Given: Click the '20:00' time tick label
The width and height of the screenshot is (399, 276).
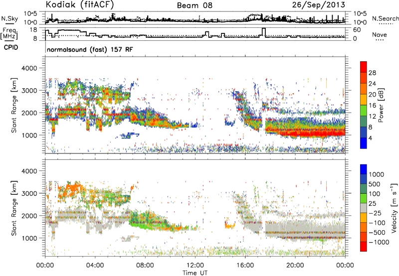Looking at the screenshot, I should click(295, 266).
